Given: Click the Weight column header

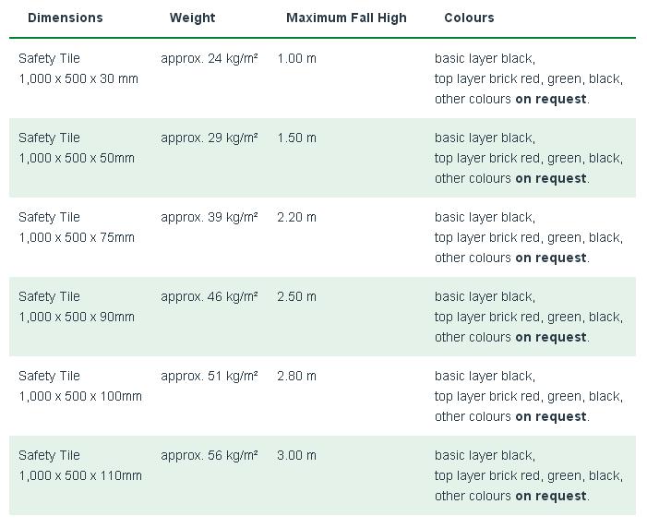Looking at the screenshot, I should coord(192,18).
